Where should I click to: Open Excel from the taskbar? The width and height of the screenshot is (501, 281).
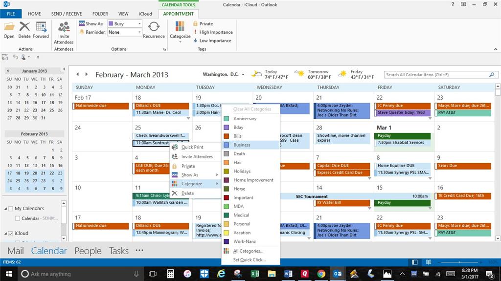pos(254,274)
